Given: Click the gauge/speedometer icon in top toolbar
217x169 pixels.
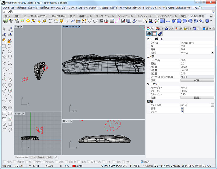Looking at the screenshot, I should (84, 21).
